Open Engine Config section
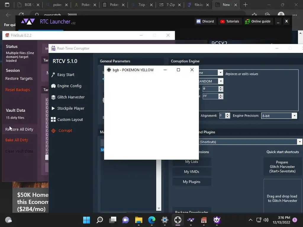Viewport: 303px width, 227px height. coord(69,86)
